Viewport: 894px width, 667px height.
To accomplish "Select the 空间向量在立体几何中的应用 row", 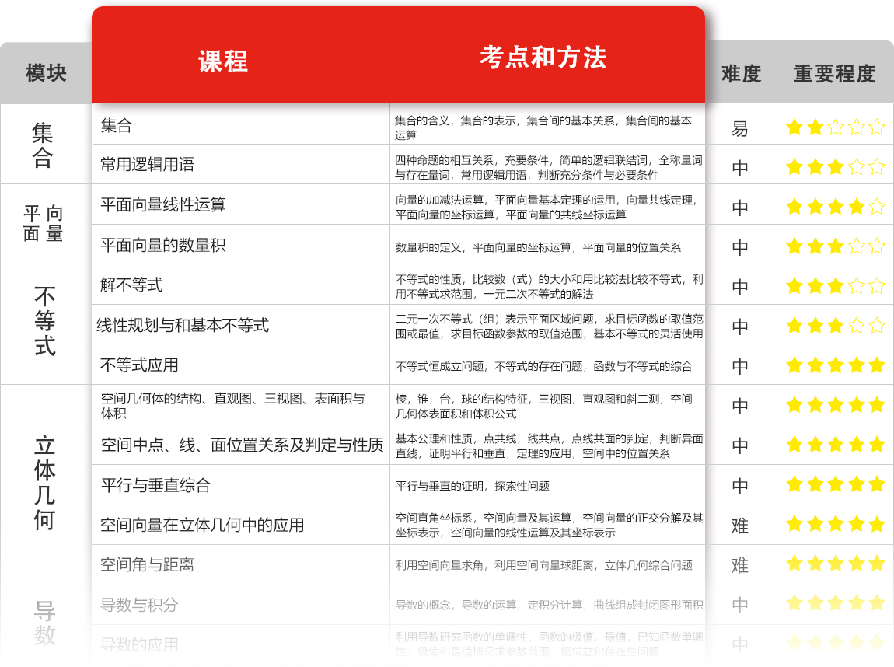I will click(x=241, y=525).
